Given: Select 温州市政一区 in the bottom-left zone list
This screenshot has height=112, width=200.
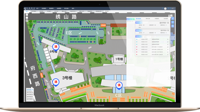Looking at the screenshot, I should click(x=30, y=90).
